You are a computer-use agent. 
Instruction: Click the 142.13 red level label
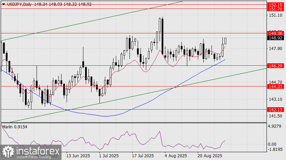pos(275,110)
